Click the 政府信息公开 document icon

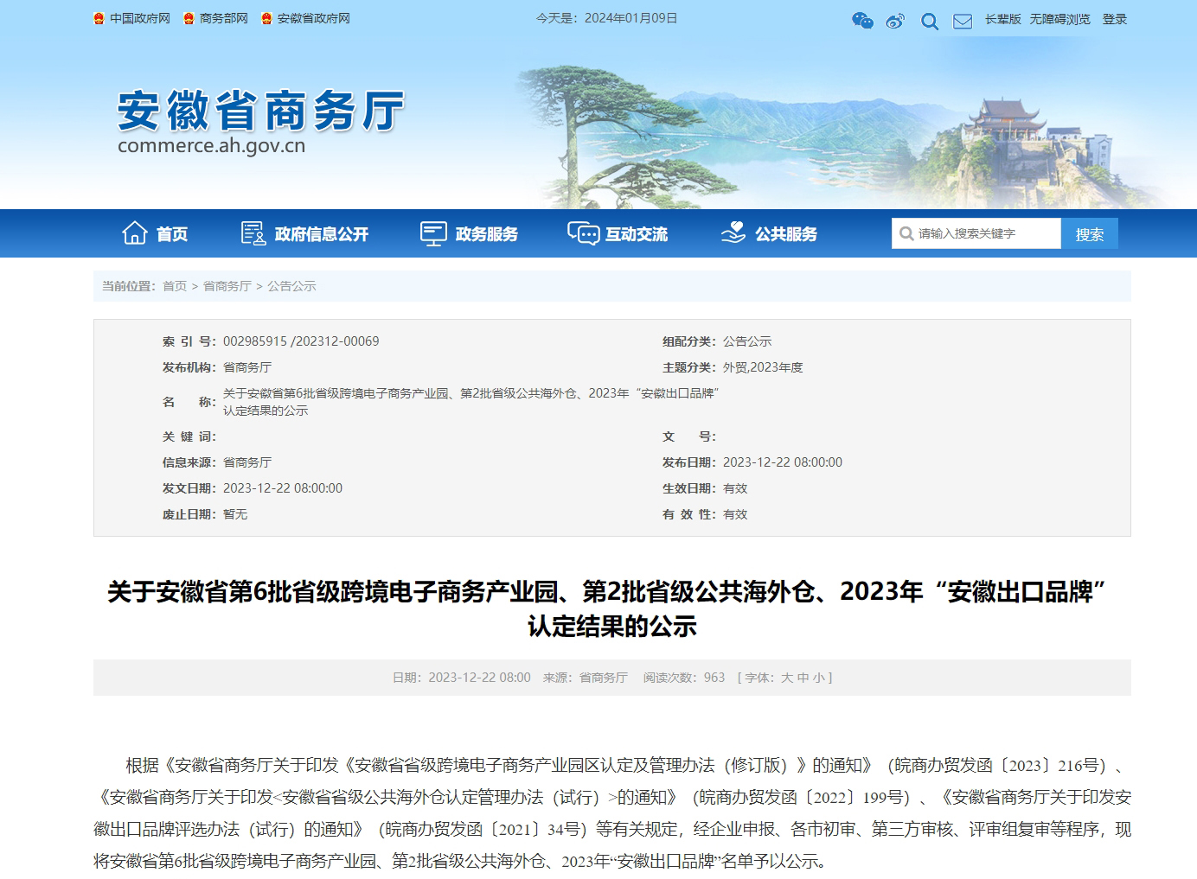pos(253,233)
